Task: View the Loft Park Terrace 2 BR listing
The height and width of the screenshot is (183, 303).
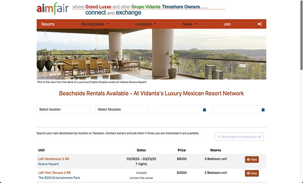Action: 252,173
